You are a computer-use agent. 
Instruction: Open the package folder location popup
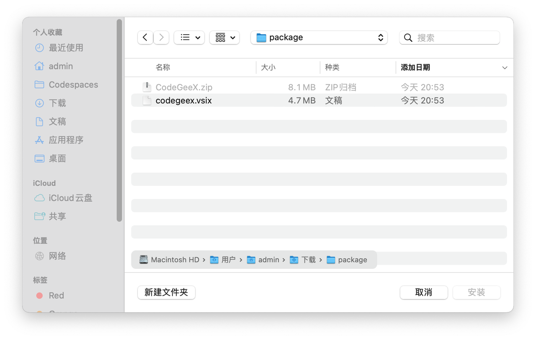(x=319, y=37)
